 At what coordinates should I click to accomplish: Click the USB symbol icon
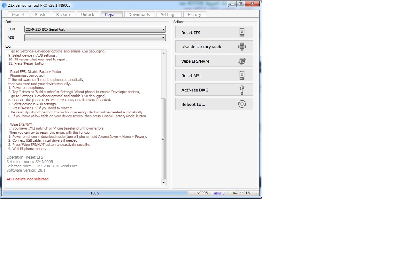[242, 90]
